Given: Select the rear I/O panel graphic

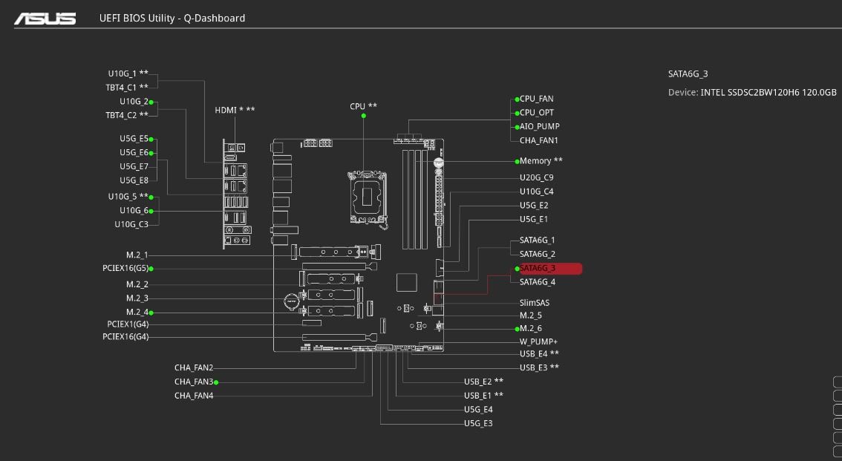Looking at the screenshot, I should [236, 194].
